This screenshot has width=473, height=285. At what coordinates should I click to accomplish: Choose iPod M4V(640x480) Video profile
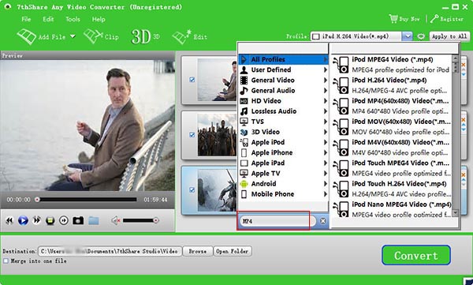pos(392,147)
